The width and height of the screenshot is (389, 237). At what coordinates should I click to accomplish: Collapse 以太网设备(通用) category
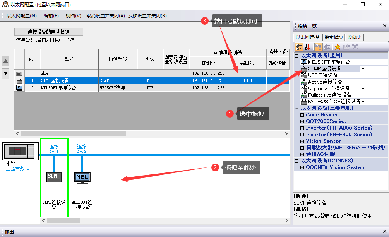[x=297, y=56]
